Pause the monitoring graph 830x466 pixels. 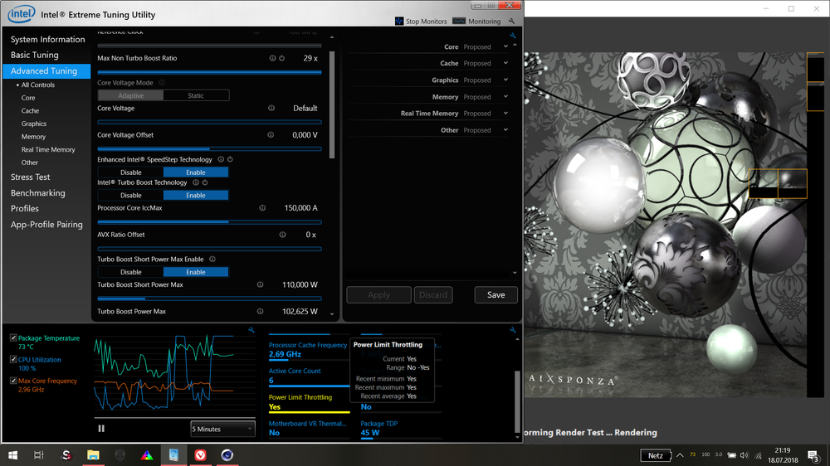[x=101, y=429]
